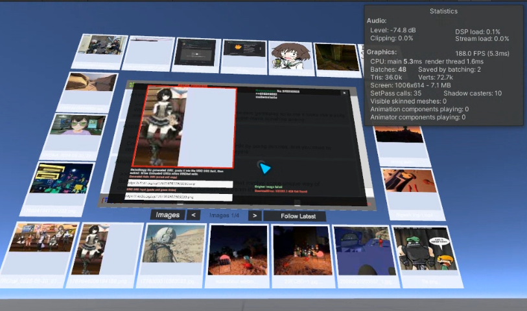The image size is (527, 311).
Task: Click 'Animation components playing: 0' line
Action: click(x=419, y=109)
